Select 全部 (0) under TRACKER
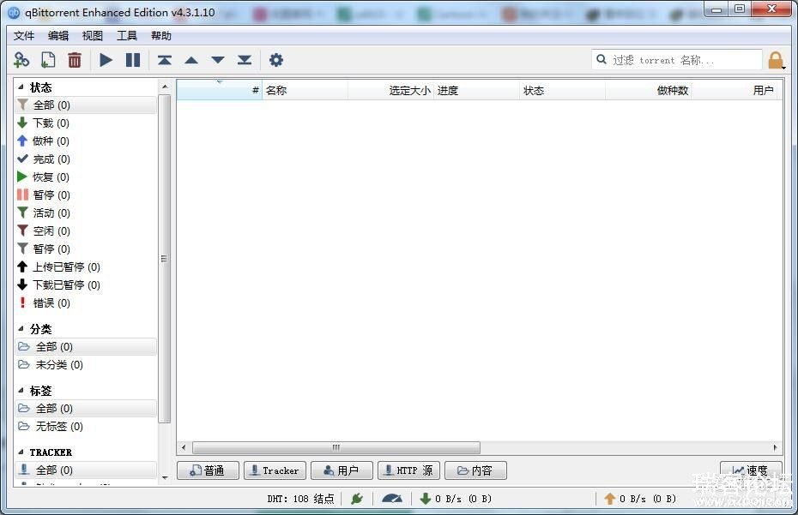 point(86,470)
